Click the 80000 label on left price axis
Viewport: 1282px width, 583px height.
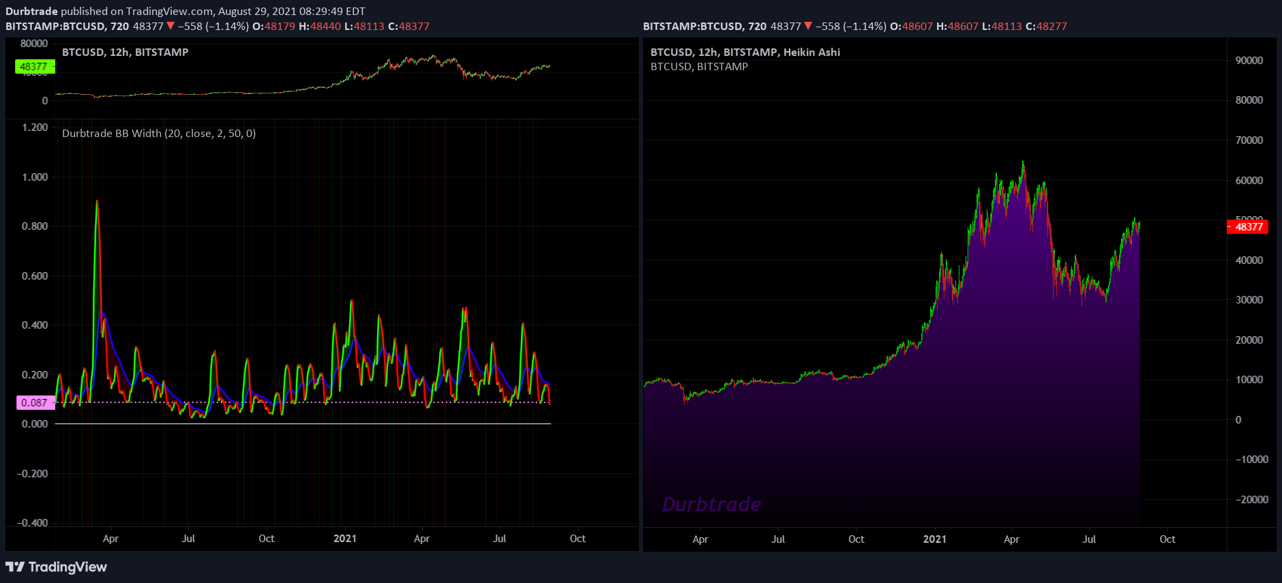click(x=34, y=43)
